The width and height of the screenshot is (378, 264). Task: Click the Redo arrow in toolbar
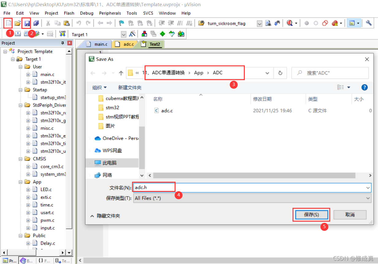click(88, 23)
